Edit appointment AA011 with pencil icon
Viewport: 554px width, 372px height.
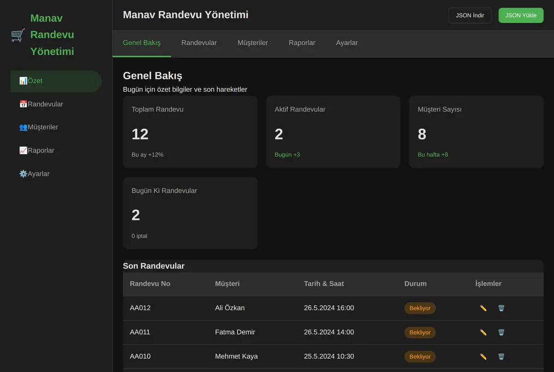tap(483, 332)
